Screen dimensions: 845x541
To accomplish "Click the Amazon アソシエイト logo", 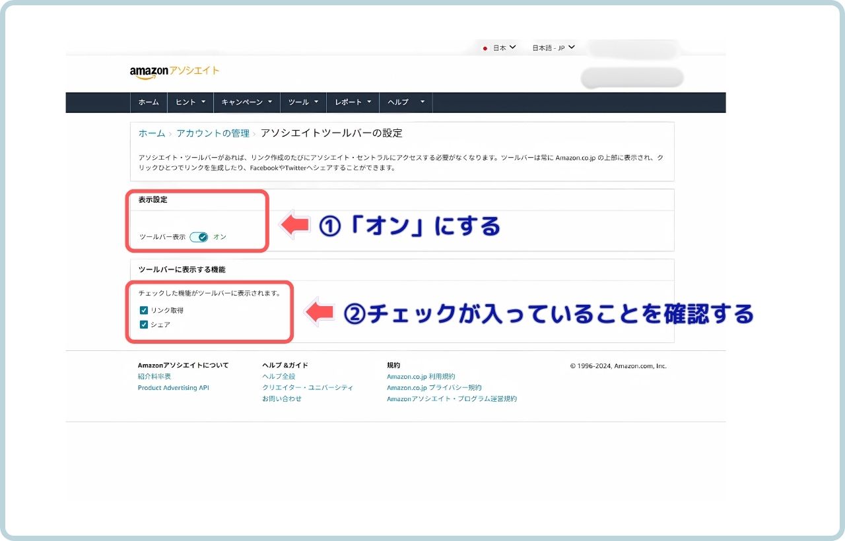I will point(174,72).
